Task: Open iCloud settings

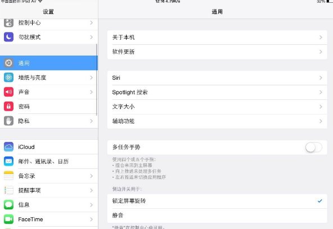Action: pos(49,147)
